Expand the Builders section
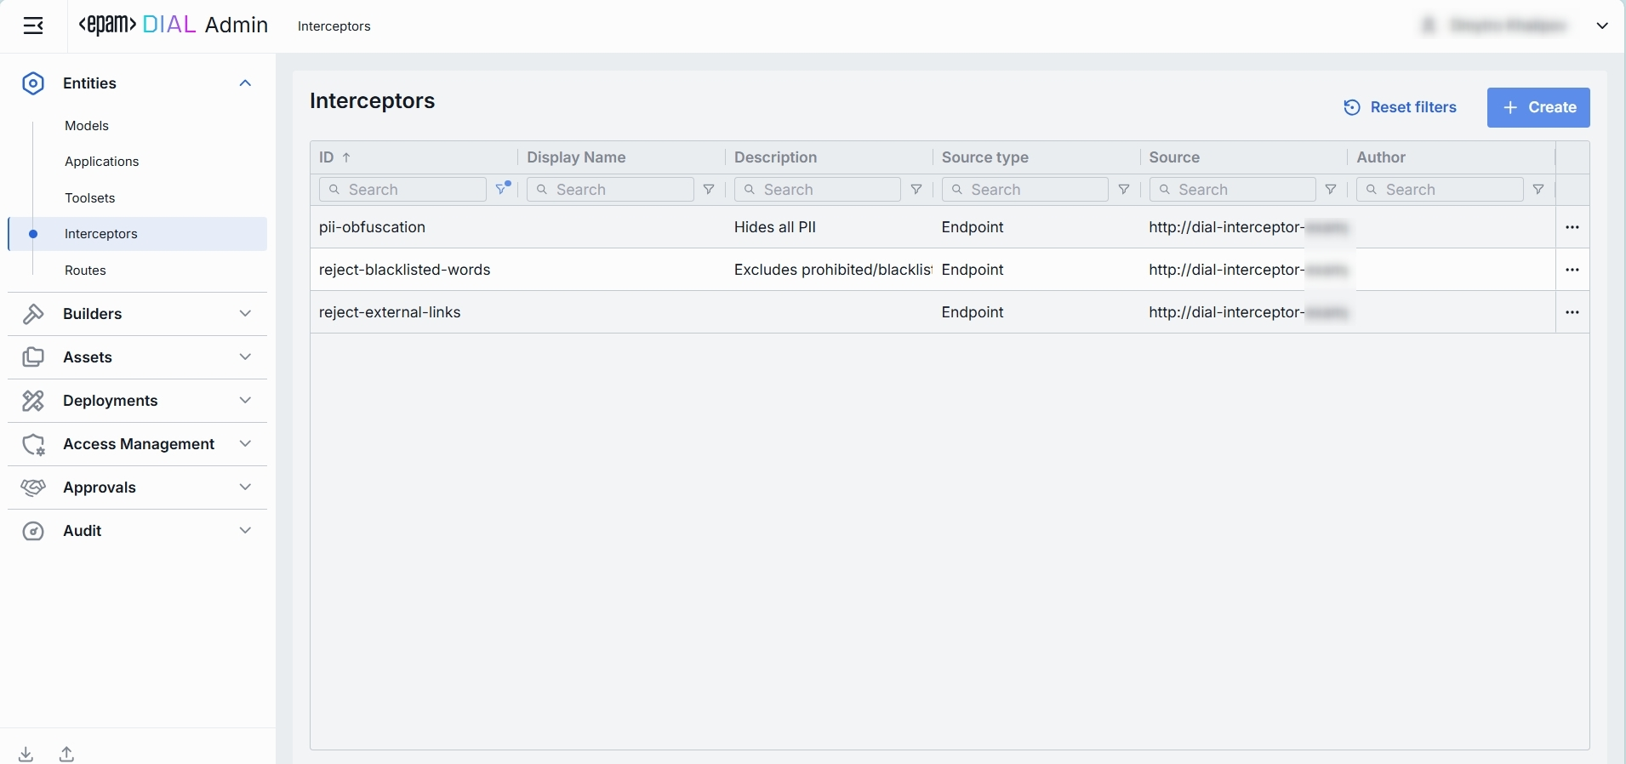 pyautogui.click(x=245, y=314)
